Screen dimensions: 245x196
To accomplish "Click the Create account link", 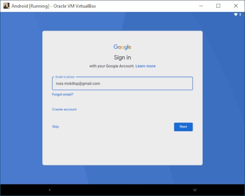I will pos(64,109).
